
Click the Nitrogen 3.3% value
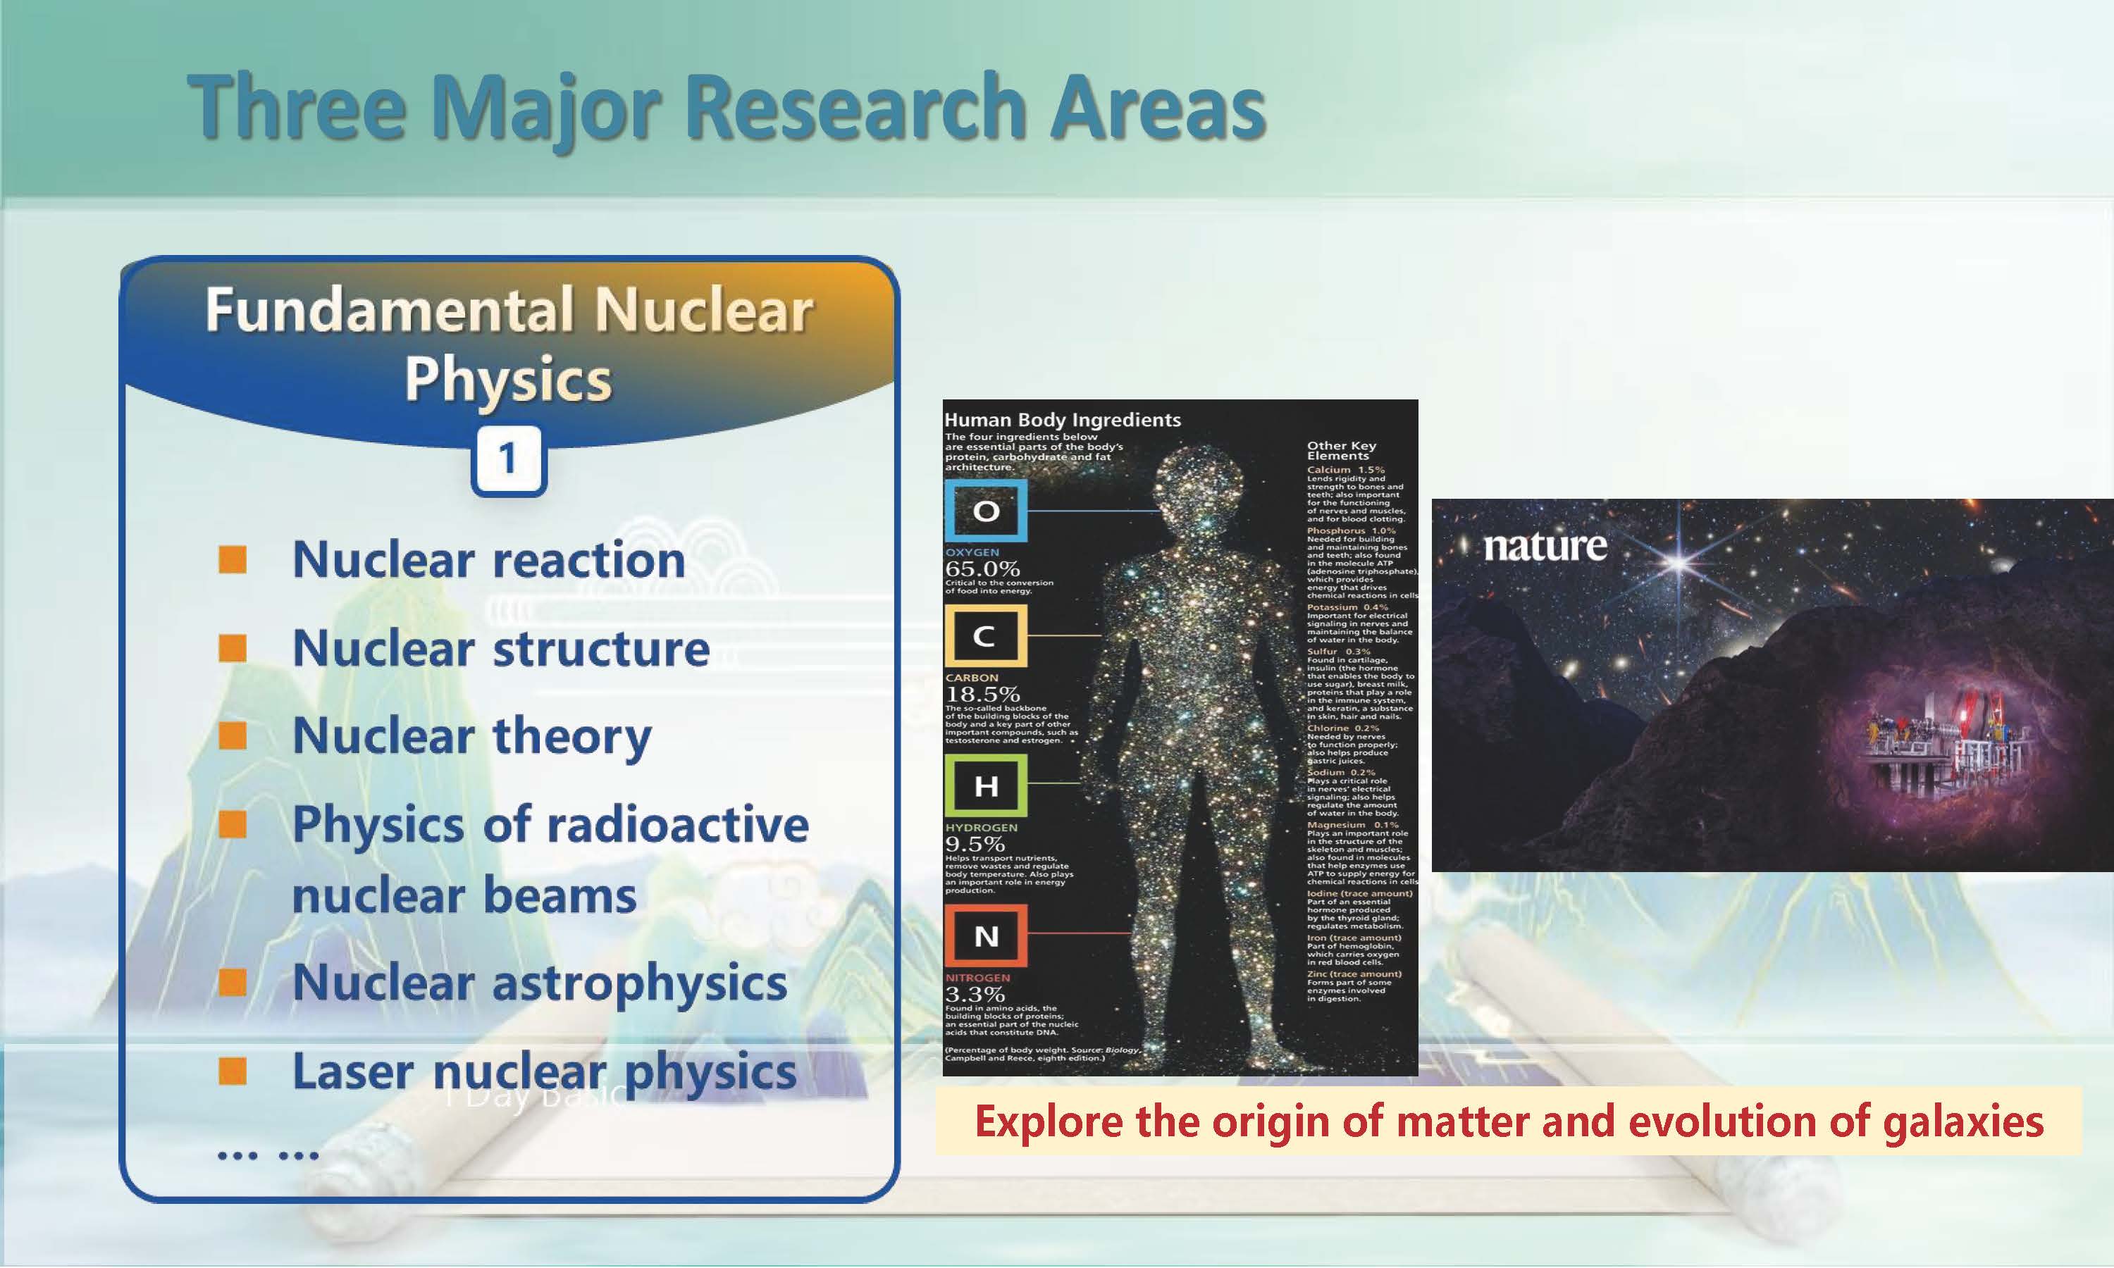tap(975, 994)
